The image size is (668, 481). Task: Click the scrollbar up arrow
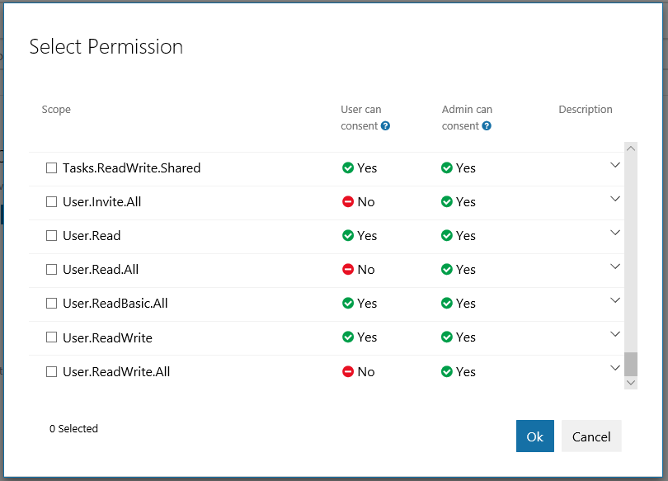coord(631,149)
